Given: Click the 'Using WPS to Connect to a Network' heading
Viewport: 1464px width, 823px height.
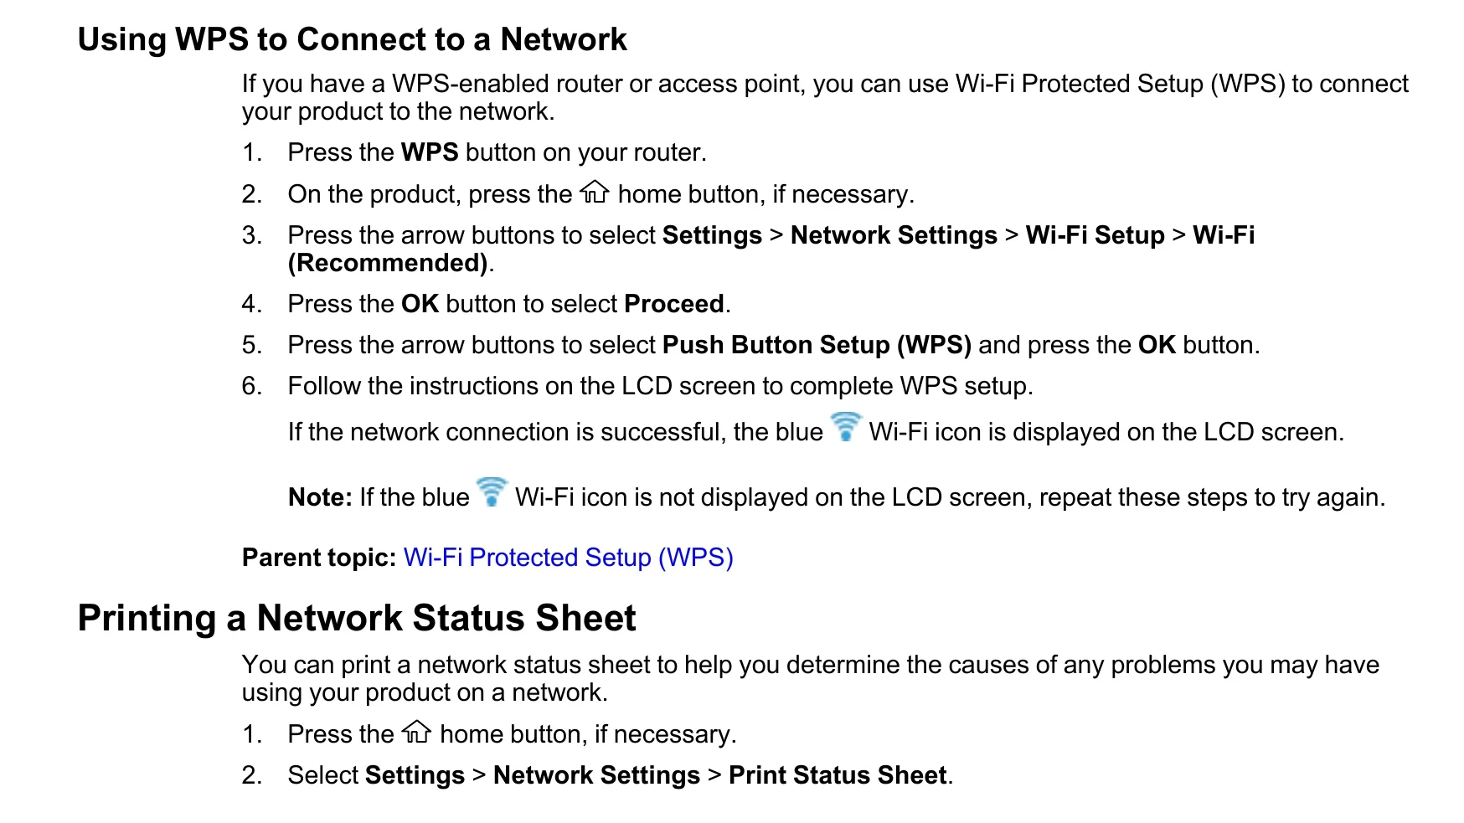Looking at the screenshot, I should click(352, 39).
